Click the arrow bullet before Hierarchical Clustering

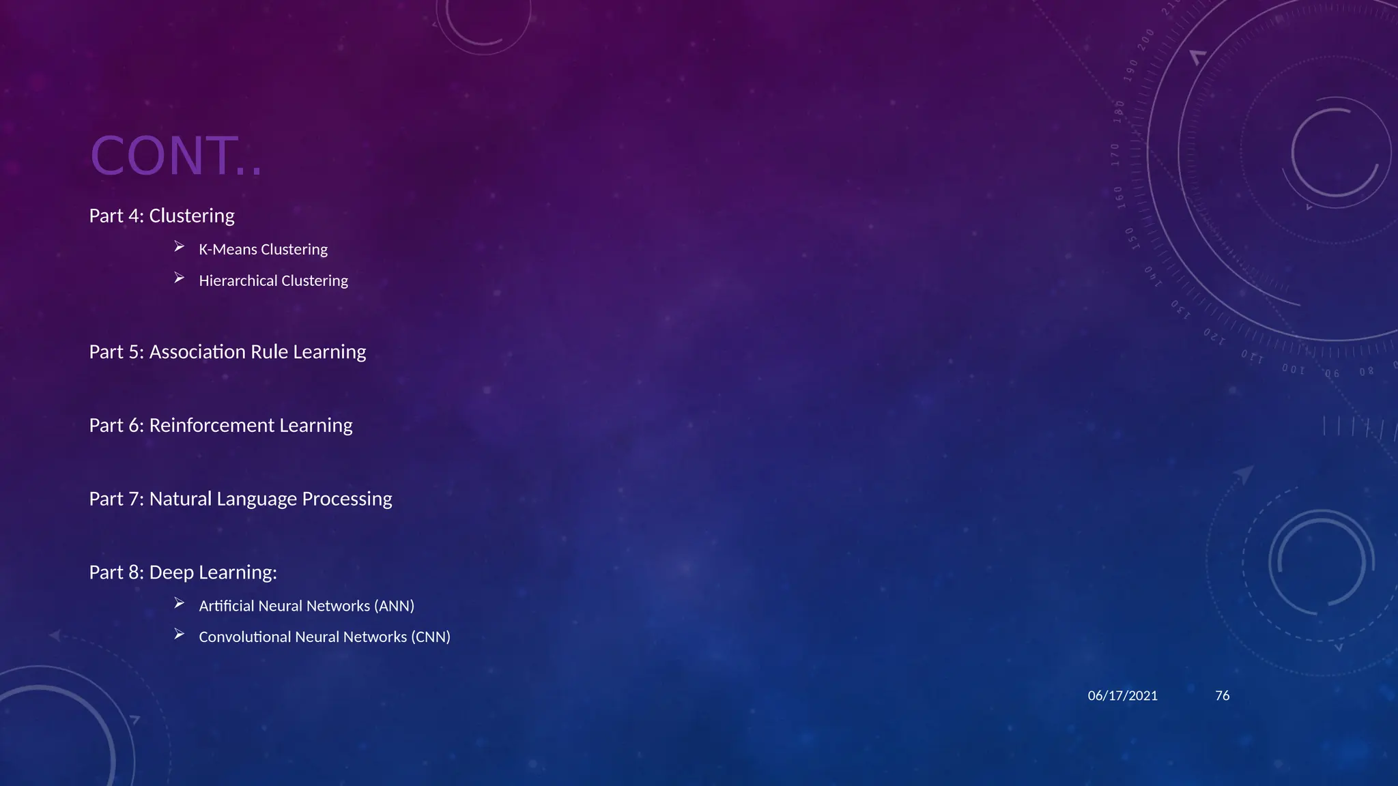click(179, 278)
